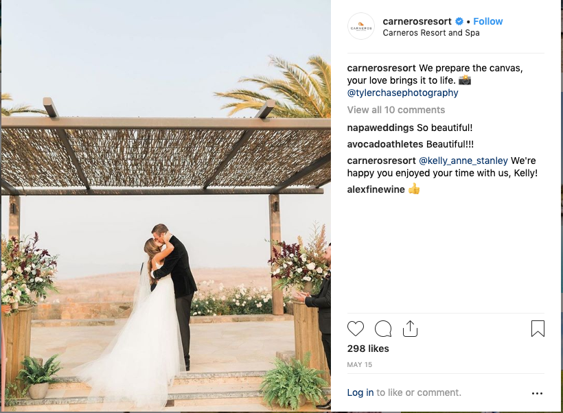563x413 pixels.
Task: Click the wedding kiss photo
Action: click(x=165, y=206)
